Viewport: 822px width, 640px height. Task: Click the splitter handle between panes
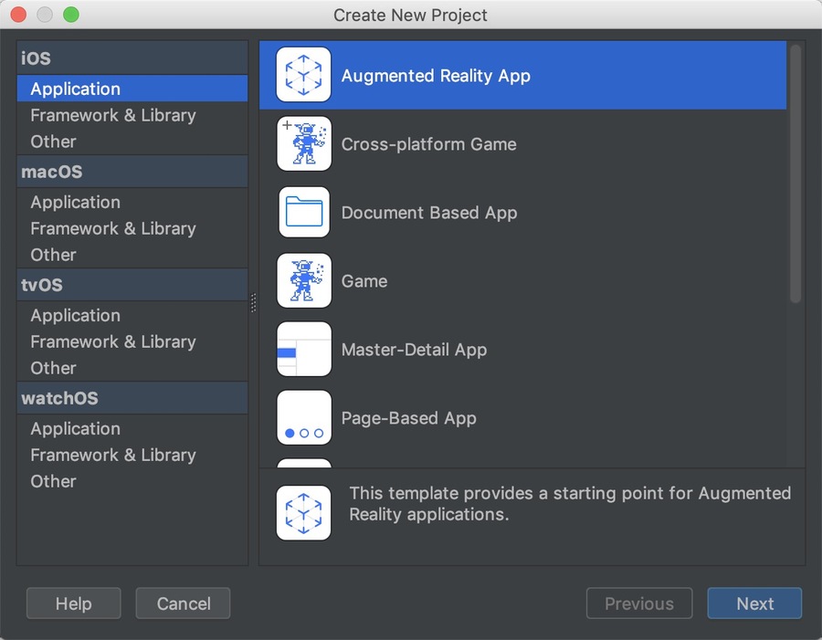coord(254,302)
